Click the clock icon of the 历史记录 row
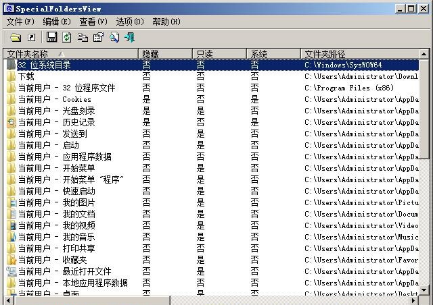Image resolution: width=433 pixels, height=305 pixels. click(x=12, y=122)
